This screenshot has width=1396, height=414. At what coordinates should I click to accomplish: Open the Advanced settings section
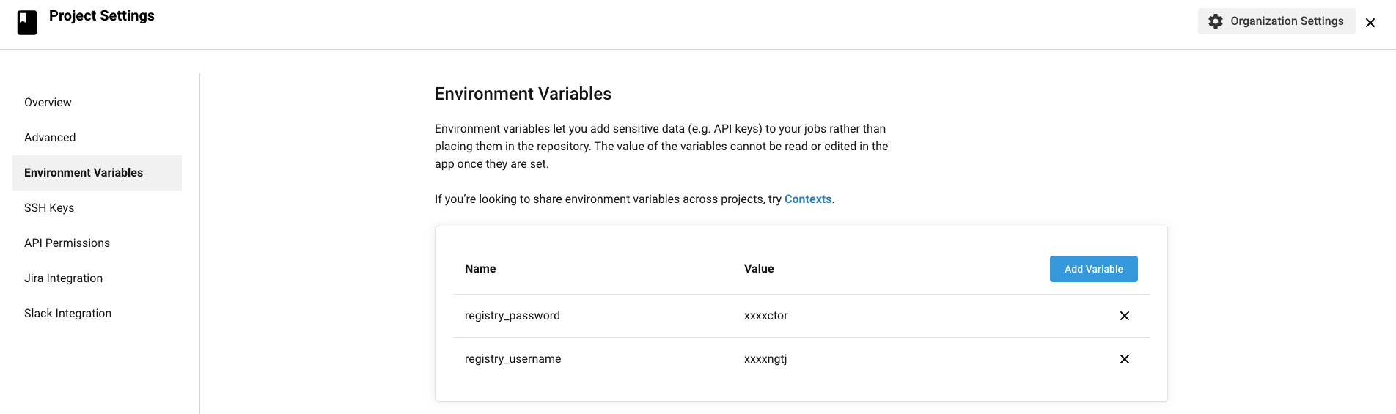tap(50, 138)
